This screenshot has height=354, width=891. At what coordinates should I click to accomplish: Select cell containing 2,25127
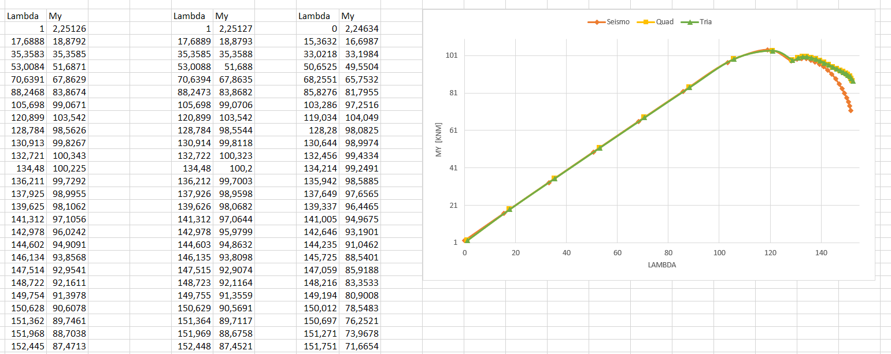pos(234,29)
